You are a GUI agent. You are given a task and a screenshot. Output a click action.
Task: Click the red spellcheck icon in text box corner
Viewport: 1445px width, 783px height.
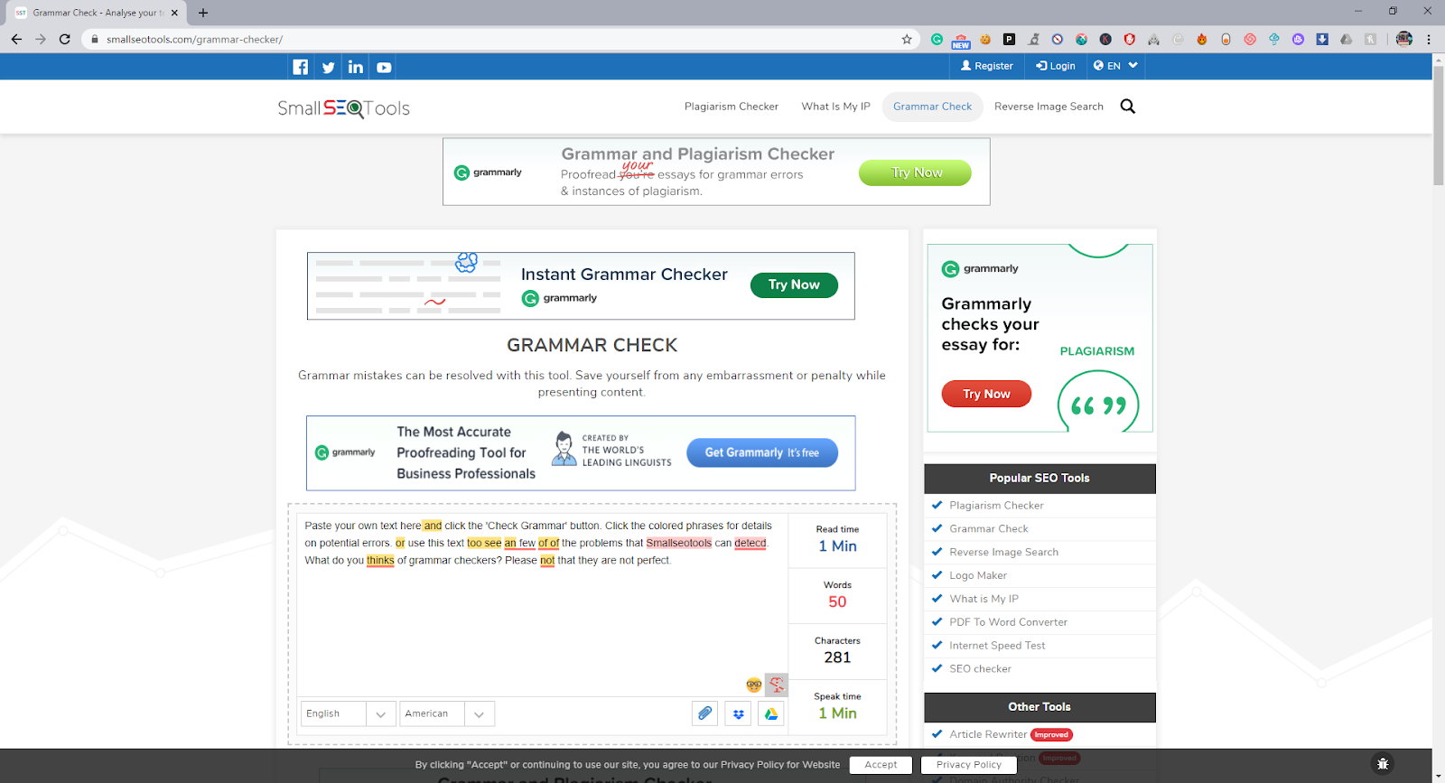tap(776, 685)
